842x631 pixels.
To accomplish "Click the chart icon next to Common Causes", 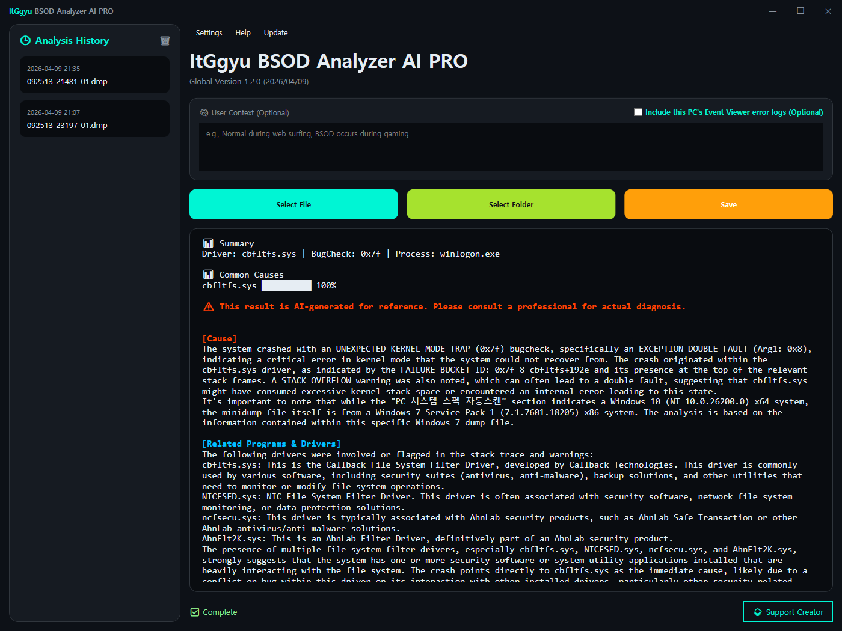I will [x=207, y=274].
